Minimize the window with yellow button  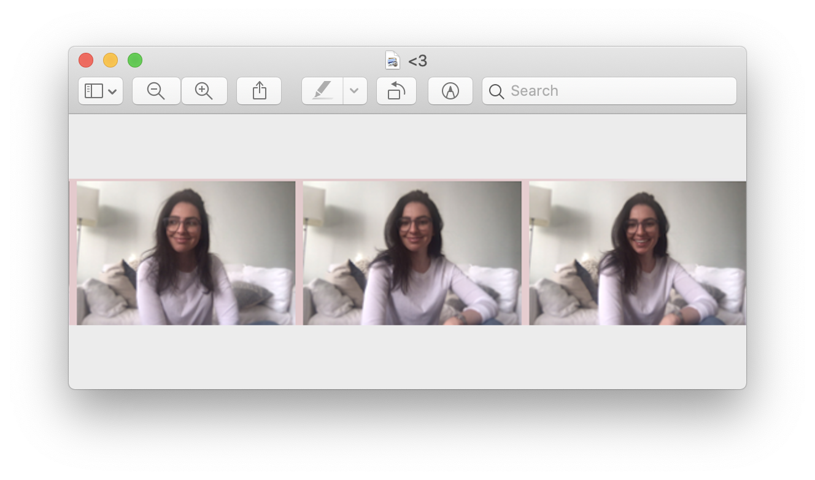[x=110, y=60]
